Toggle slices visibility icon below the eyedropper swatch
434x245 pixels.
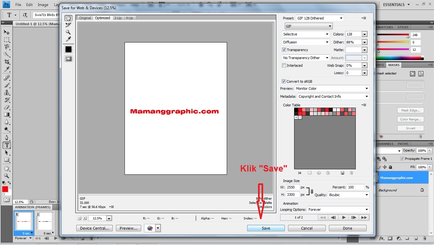pos(68,59)
